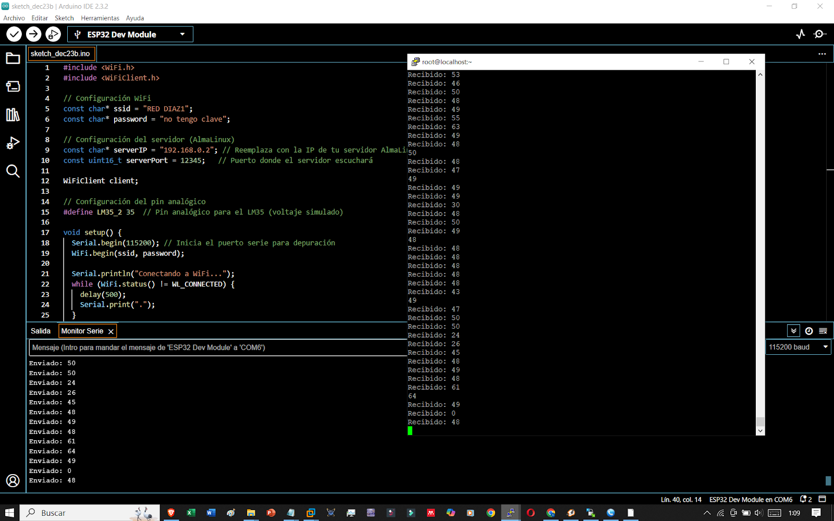Show hidden system tray icons
Image resolution: width=834 pixels, height=521 pixels.
[x=707, y=513]
